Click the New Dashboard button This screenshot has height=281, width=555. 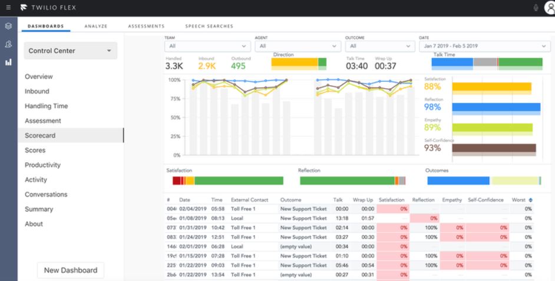(x=71, y=270)
